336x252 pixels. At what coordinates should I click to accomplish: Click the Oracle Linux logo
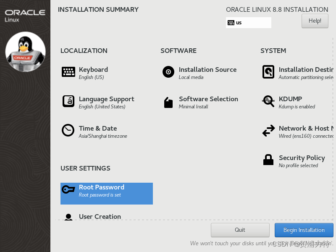coord(25,16)
